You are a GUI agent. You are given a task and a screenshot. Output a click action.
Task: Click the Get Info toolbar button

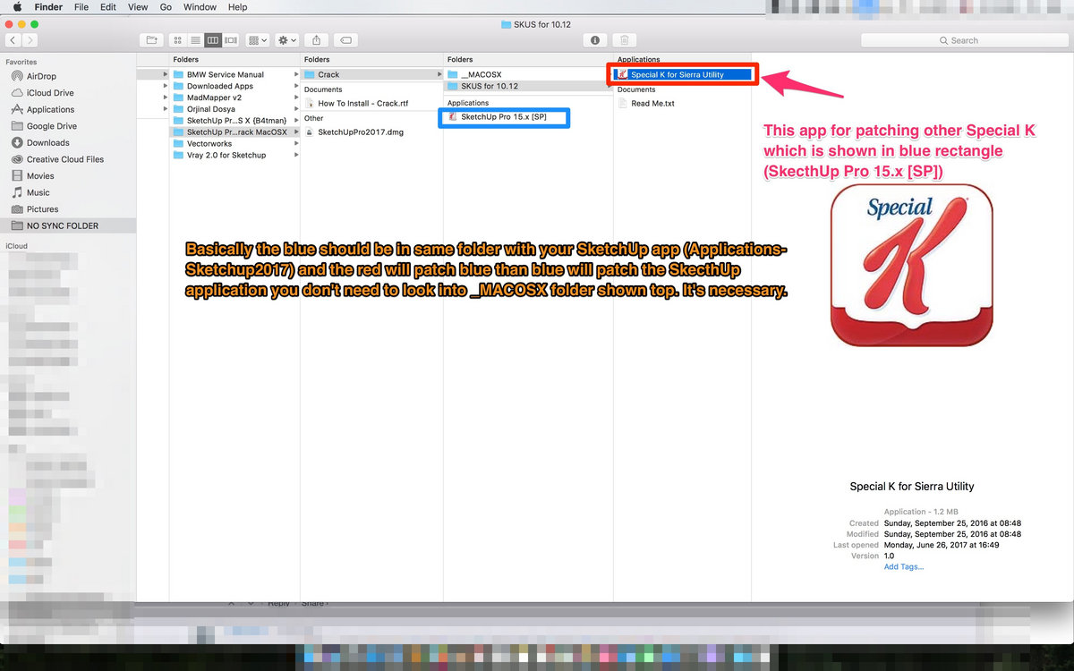point(595,40)
